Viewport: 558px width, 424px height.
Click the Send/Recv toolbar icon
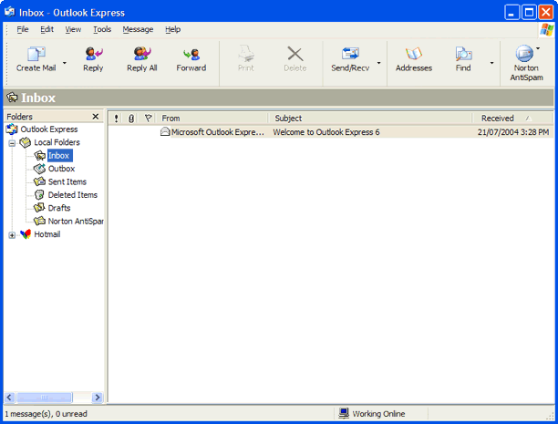(350, 55)
